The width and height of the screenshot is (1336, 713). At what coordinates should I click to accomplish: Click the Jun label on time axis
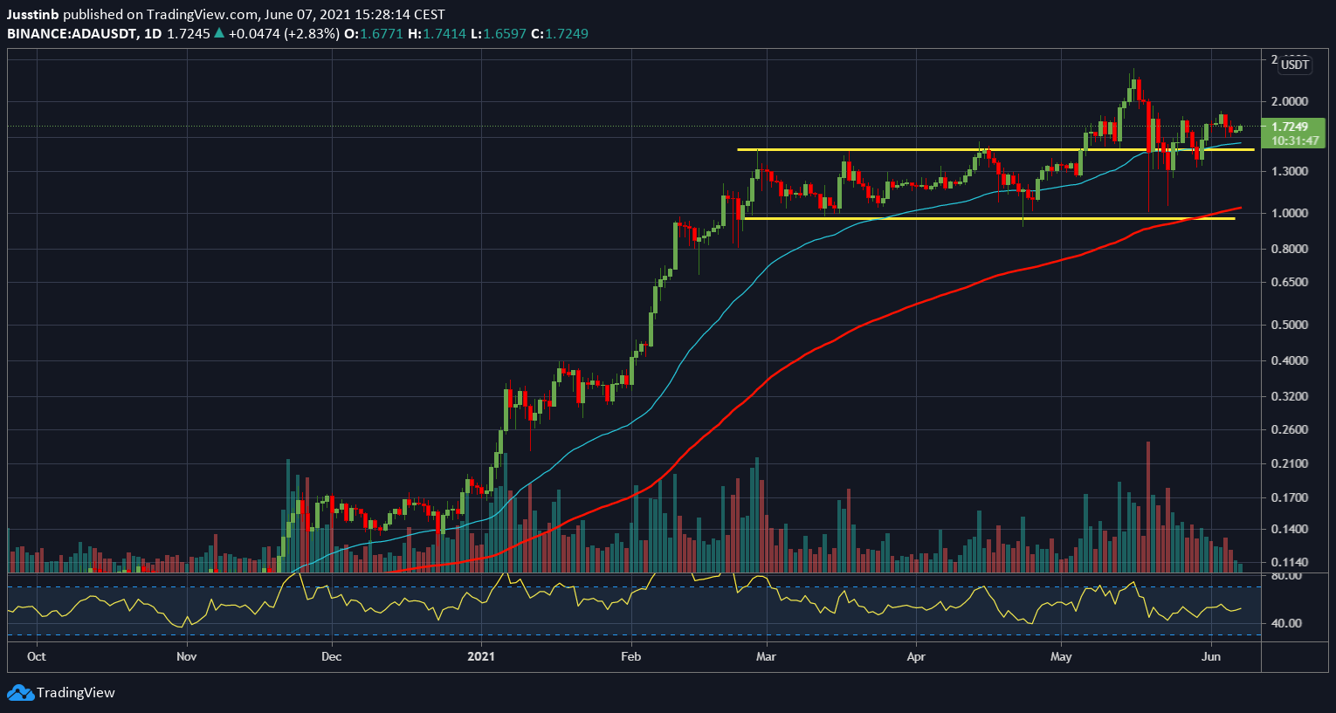1211,656
